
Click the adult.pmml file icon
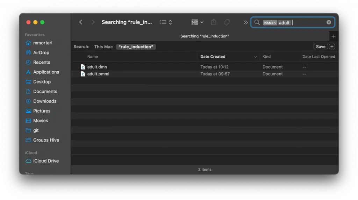coord(83,74)
